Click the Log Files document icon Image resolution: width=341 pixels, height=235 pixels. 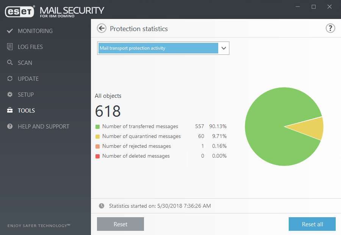click(10, 47)
